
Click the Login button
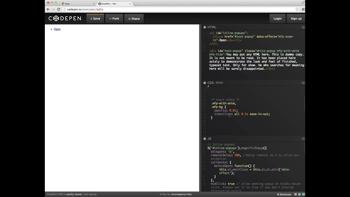pos(278,19)
